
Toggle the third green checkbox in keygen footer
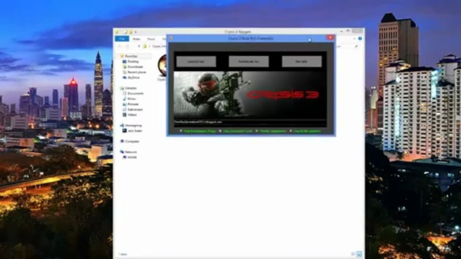coord(257,131)
